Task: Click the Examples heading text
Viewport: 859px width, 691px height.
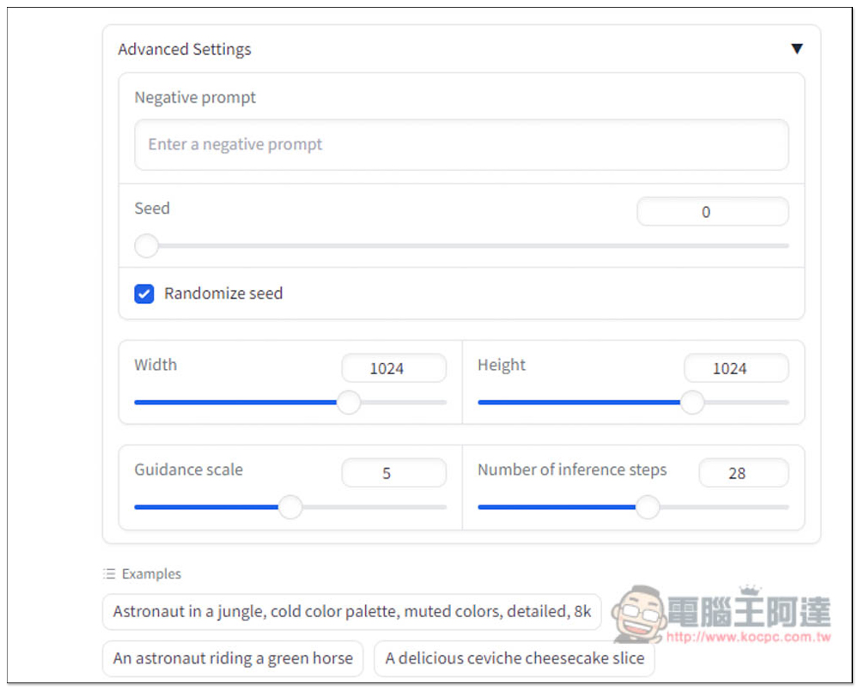Action: coord(151,573)
